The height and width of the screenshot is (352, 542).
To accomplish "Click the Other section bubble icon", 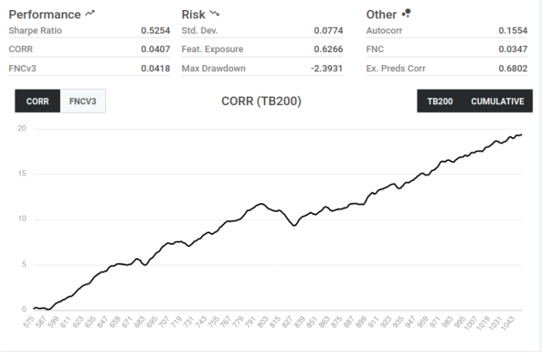I will point(407,14).
